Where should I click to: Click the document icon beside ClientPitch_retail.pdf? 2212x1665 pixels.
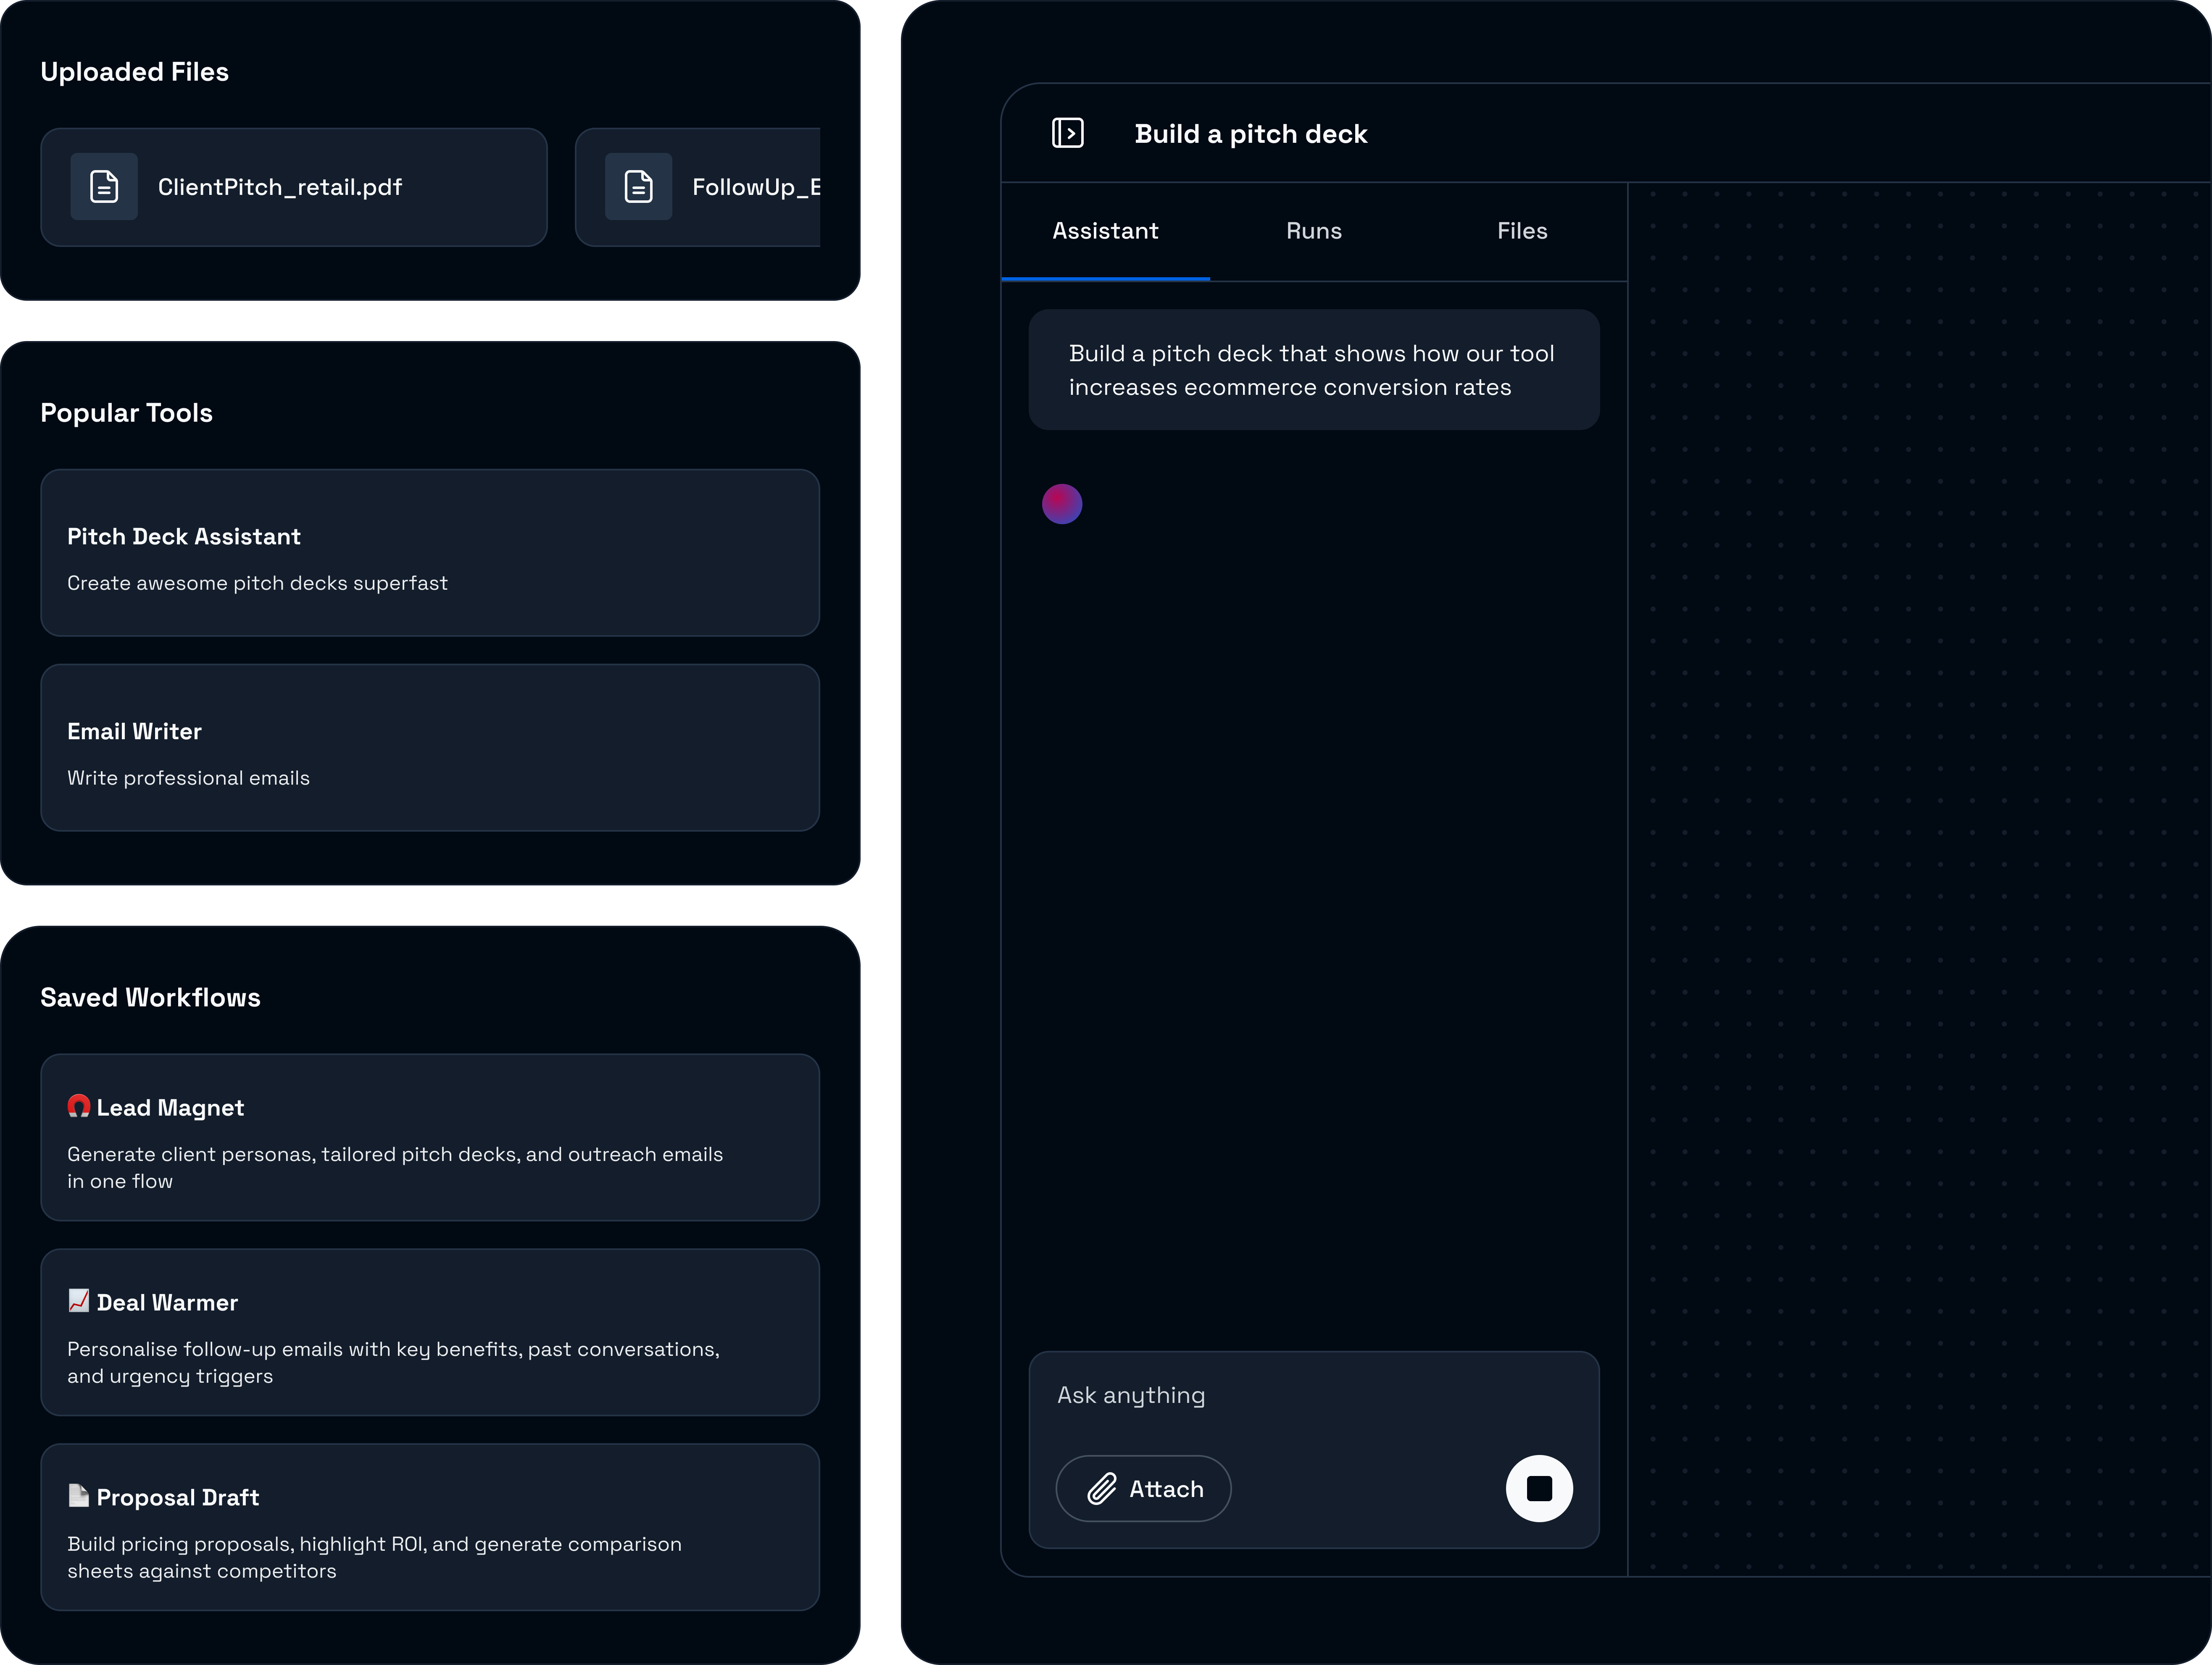(x=104, y=187)
